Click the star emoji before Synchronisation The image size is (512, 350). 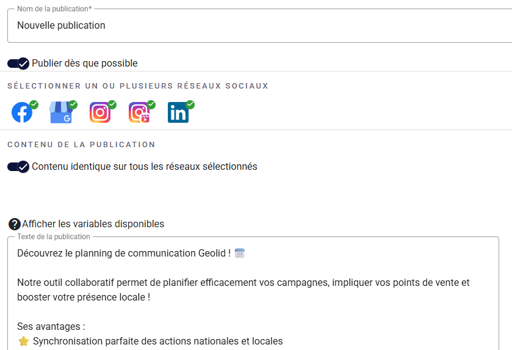click(24, 341)
